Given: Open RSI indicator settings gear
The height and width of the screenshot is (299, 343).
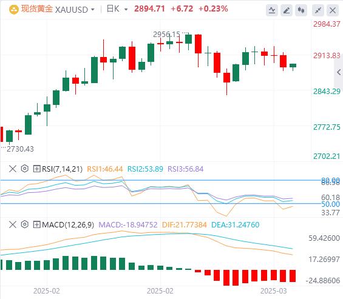Looking at the screenshot, I should [25, 169].
